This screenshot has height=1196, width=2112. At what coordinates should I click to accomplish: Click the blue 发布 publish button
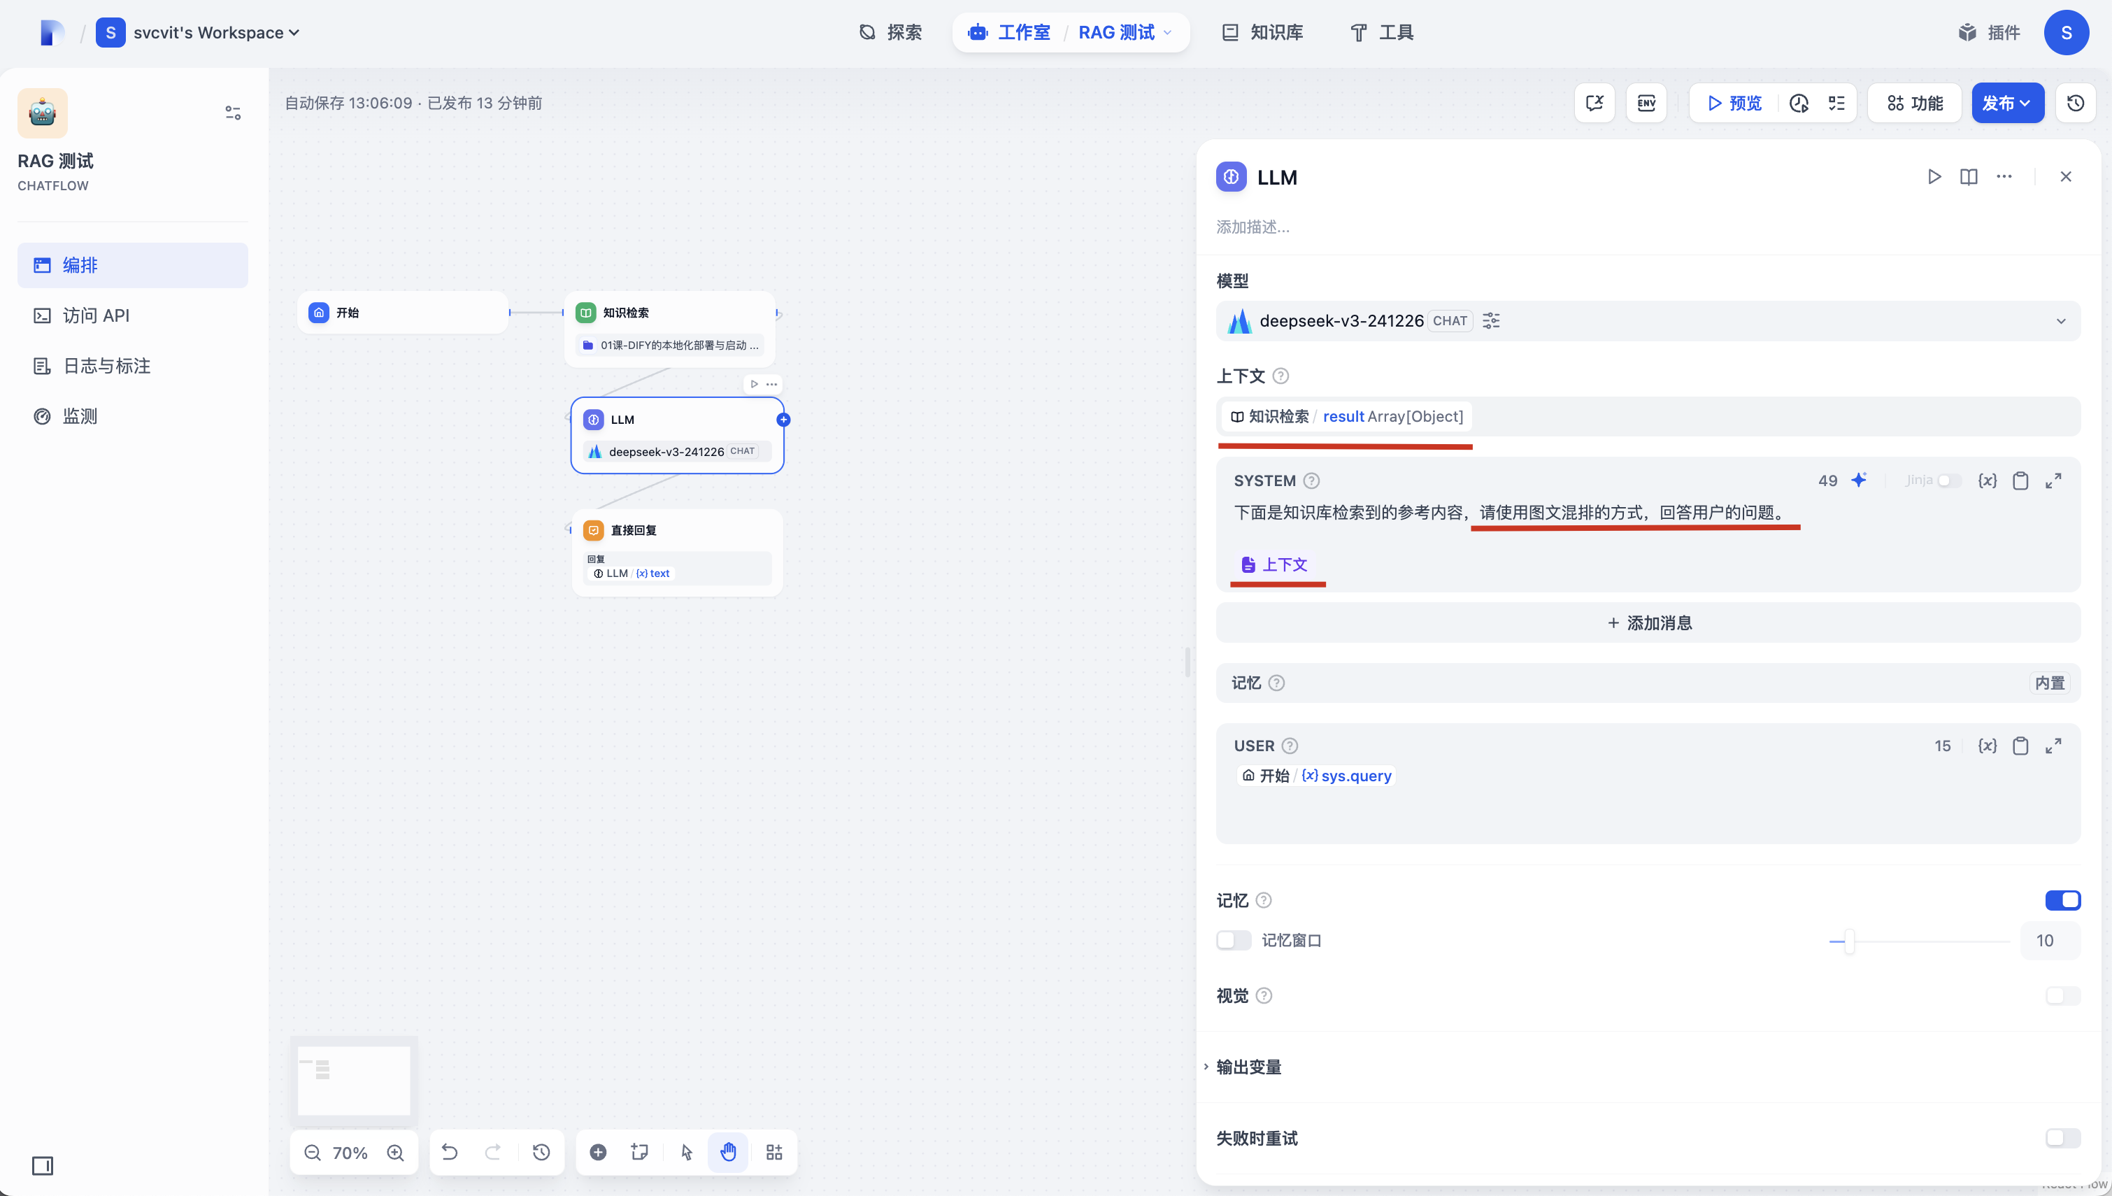click(x=2006, y=103)
